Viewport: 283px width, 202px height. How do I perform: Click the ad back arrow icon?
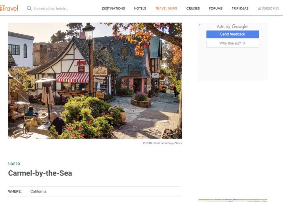tap(200, 25)
